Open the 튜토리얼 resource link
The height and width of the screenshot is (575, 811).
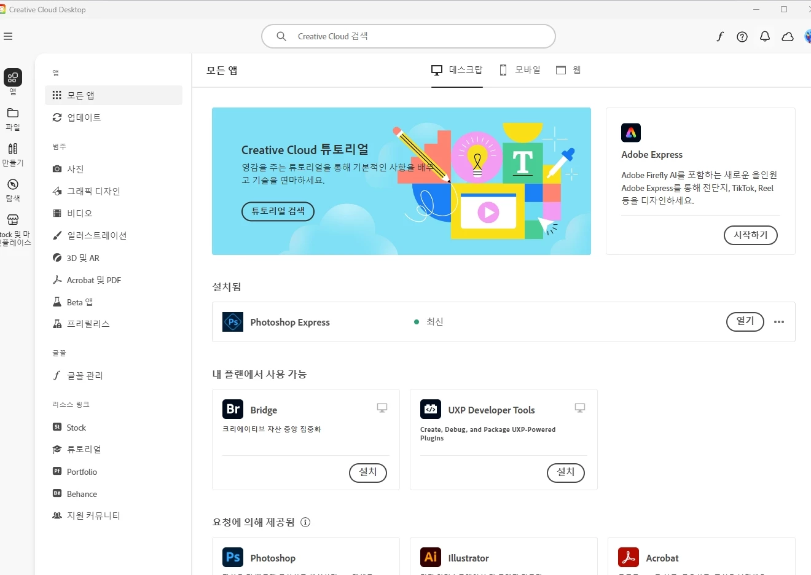(x=114, y=449)
